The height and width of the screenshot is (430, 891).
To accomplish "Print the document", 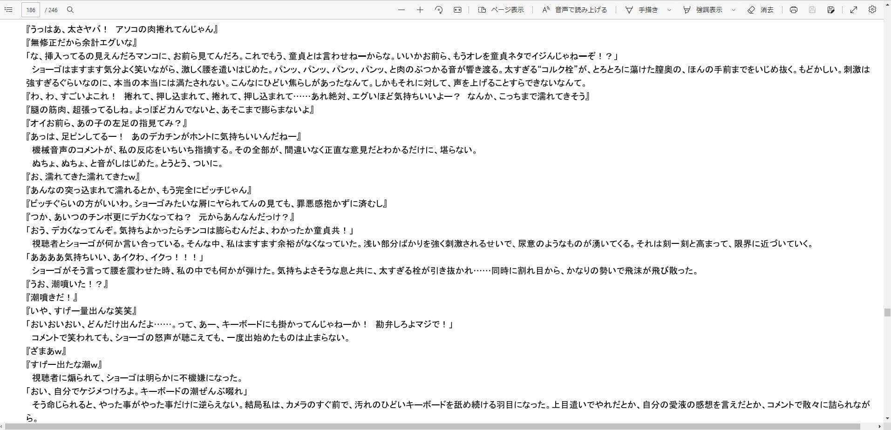I will (x=793, y=9).
